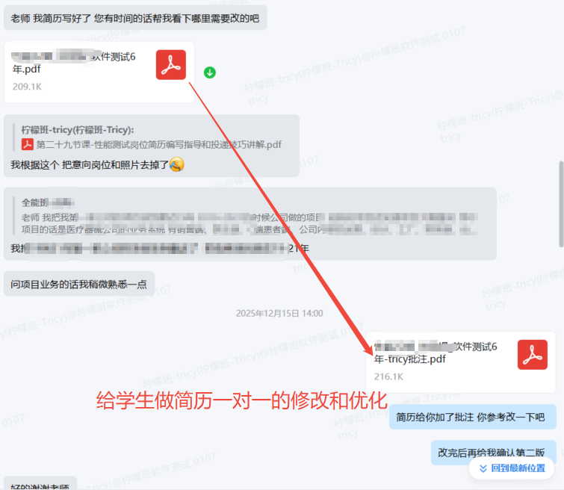Click the green download arrow icon
The width and height of the screenshot is (564, 490).
(210, 72)
